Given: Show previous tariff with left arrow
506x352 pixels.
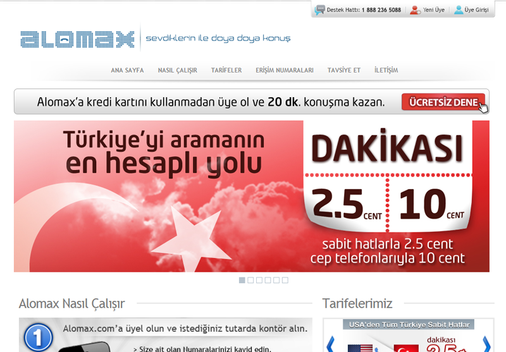Looking at the screenshot, I should [330, 344].
